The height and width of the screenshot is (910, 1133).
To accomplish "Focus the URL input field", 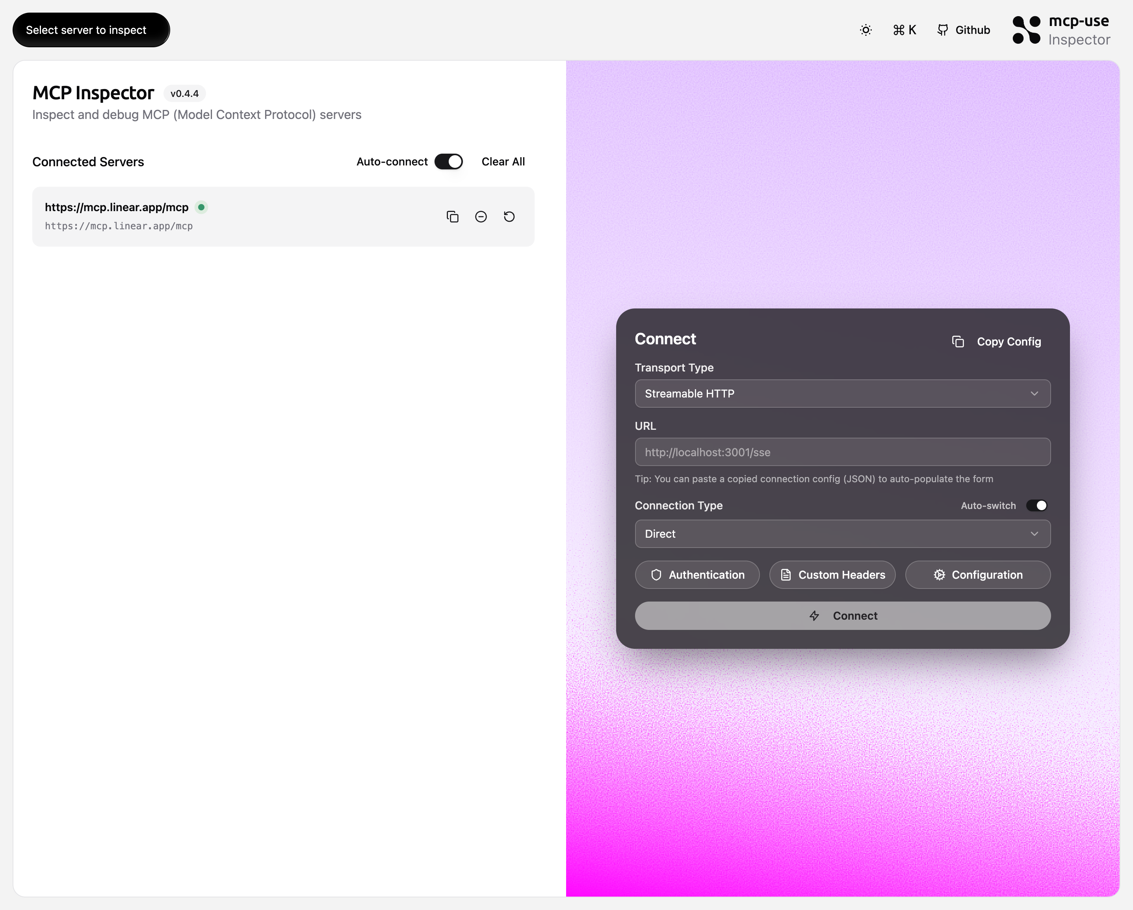I will (x=842, y=452).
